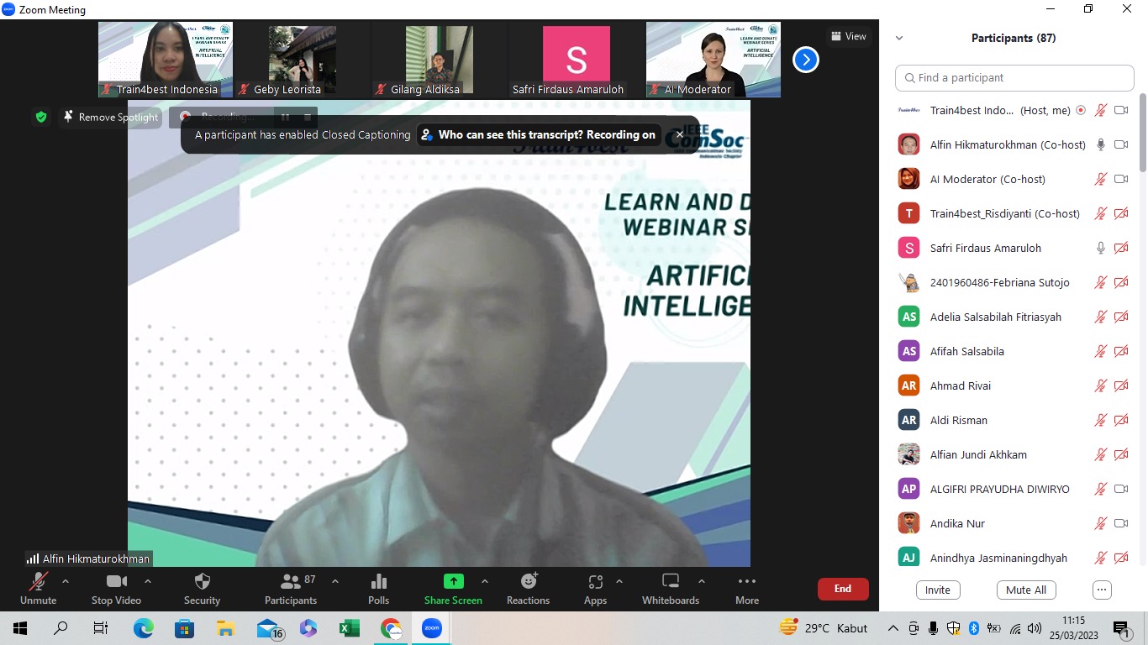Click the Find a participant search field
This screenshot has height=645, width=1148.
pos(1014,77)
